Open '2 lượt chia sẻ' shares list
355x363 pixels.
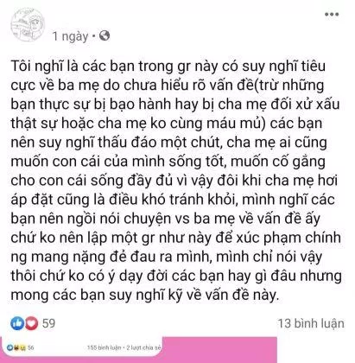[x=143, y=347]
